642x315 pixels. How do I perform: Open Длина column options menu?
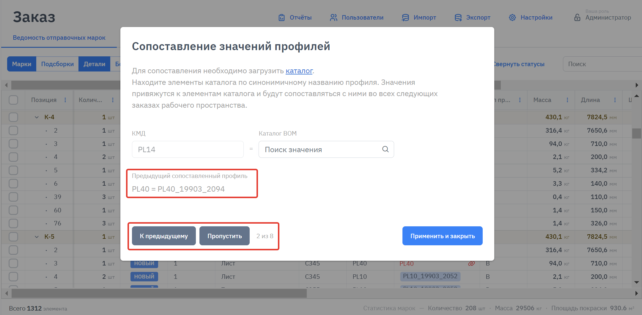click(615, 100)
